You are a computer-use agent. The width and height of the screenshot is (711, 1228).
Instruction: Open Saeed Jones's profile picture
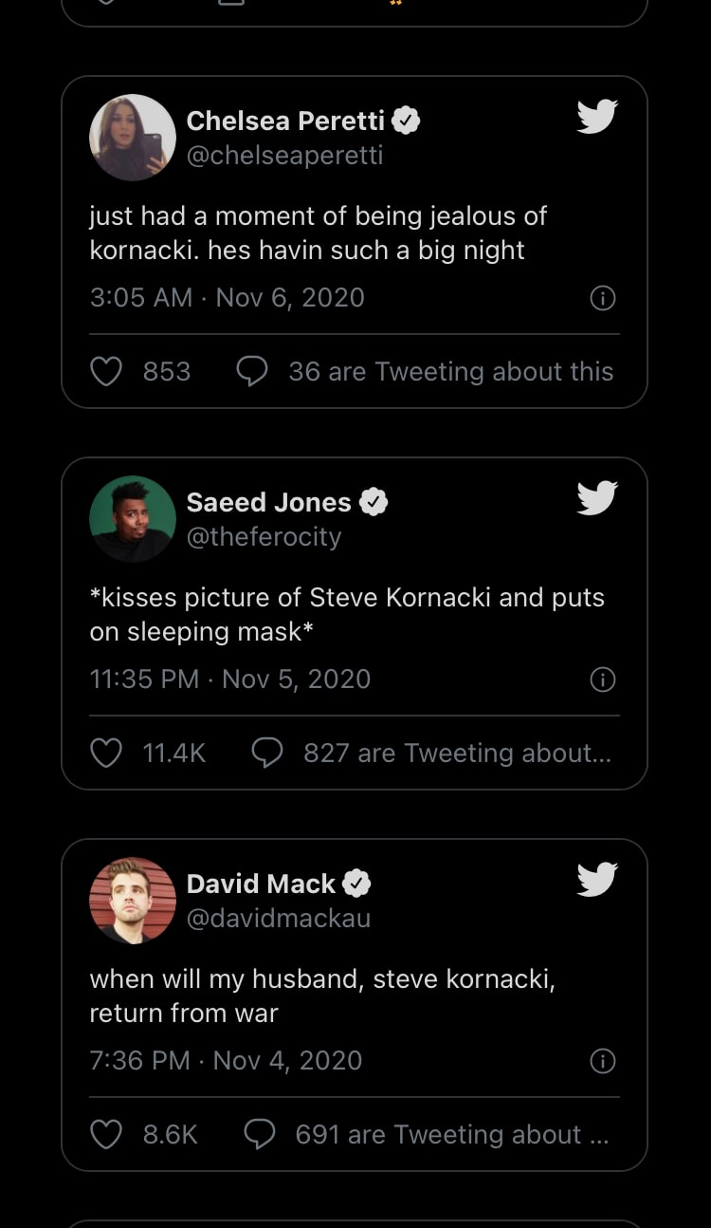click(x=133, y=519)
